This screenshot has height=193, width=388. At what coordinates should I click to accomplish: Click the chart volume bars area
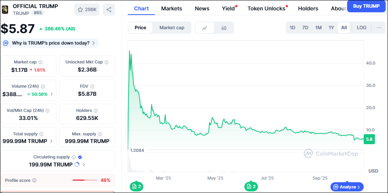coord(246,163)
